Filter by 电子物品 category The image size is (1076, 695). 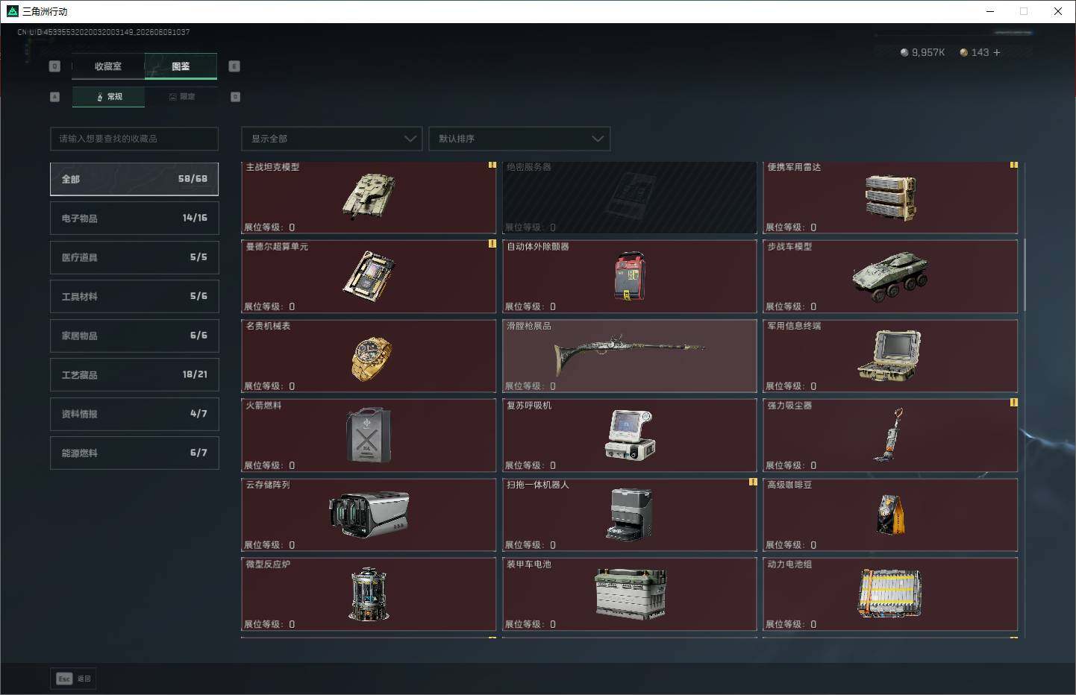click(134, 218)
